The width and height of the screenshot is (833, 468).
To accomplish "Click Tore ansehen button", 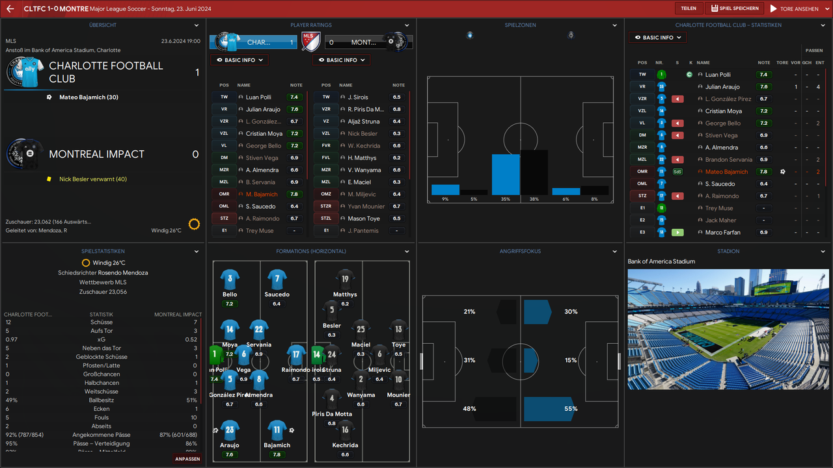I will click(794, 8).
